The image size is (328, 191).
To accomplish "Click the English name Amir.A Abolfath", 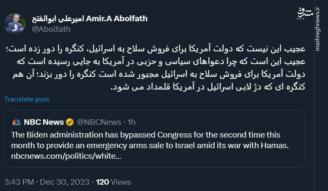I will tap(117, 18).
